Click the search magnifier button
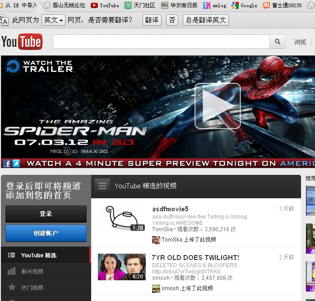 click(278, 41)
